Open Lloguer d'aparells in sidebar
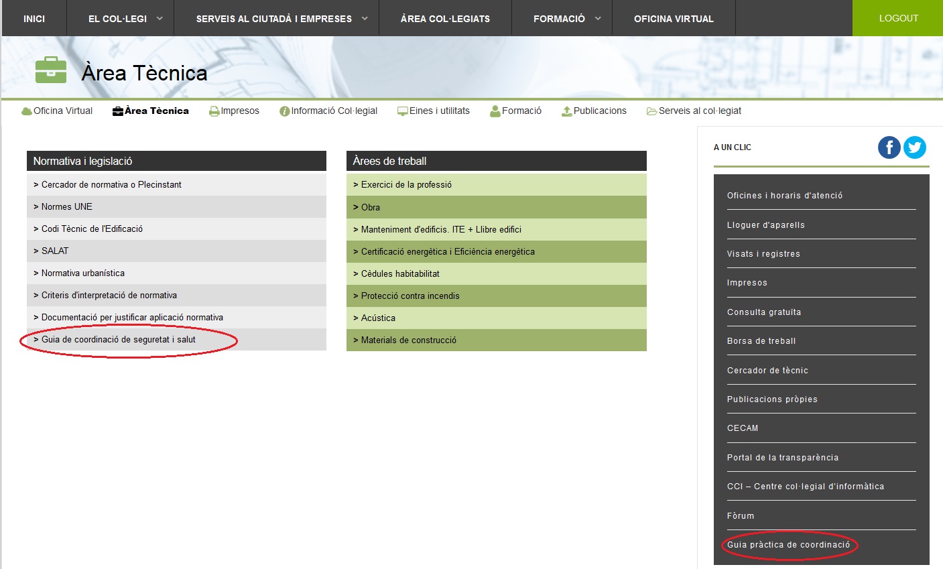943x569 pixels. [x=766, y=225]
